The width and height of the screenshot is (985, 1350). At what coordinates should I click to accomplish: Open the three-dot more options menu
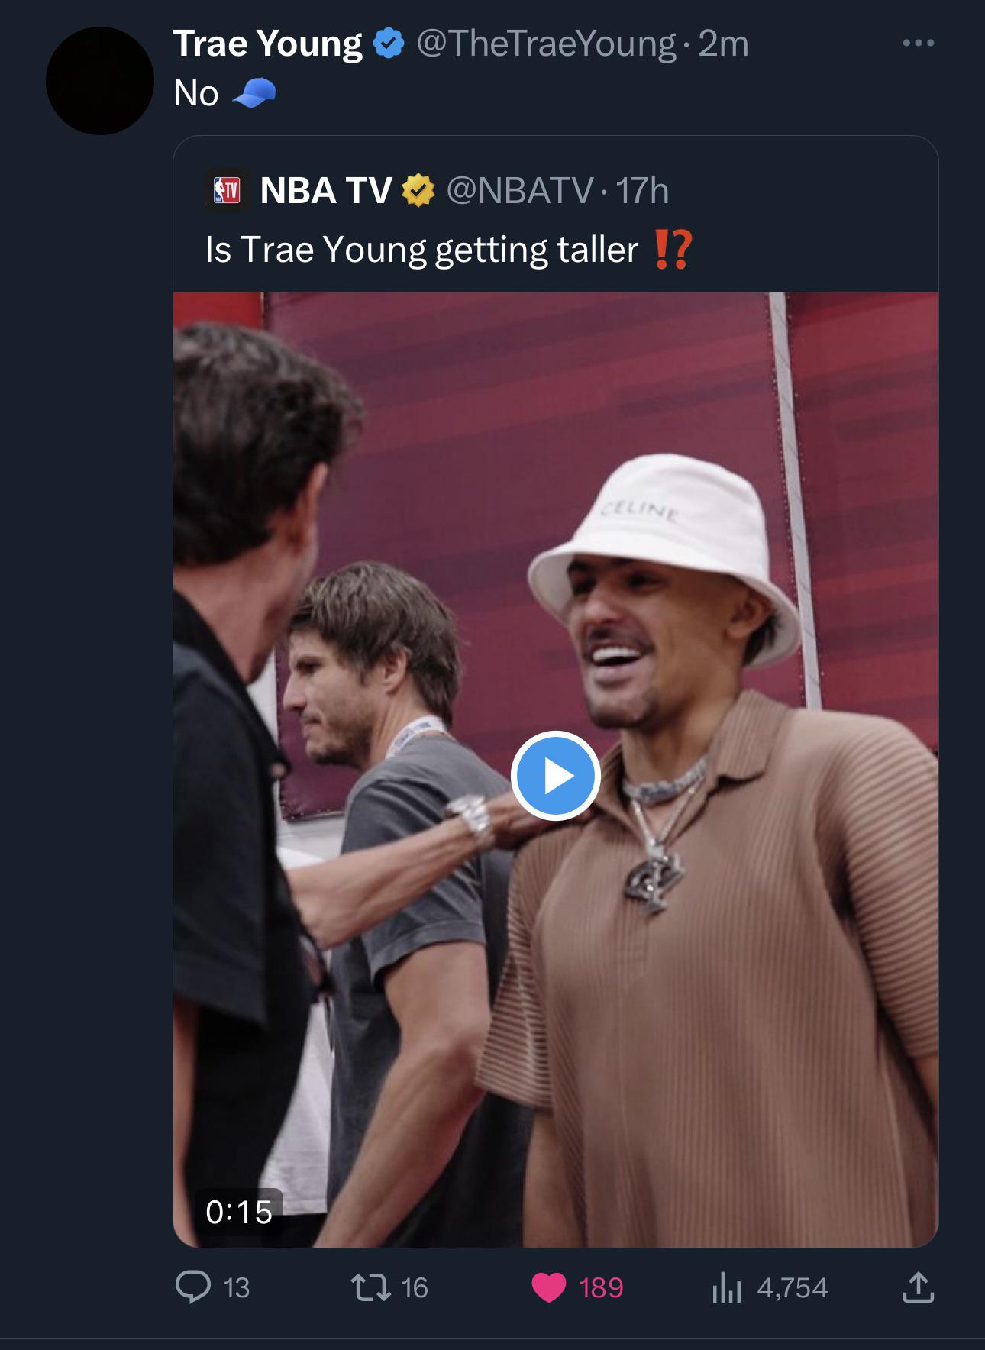pos(918,44)
